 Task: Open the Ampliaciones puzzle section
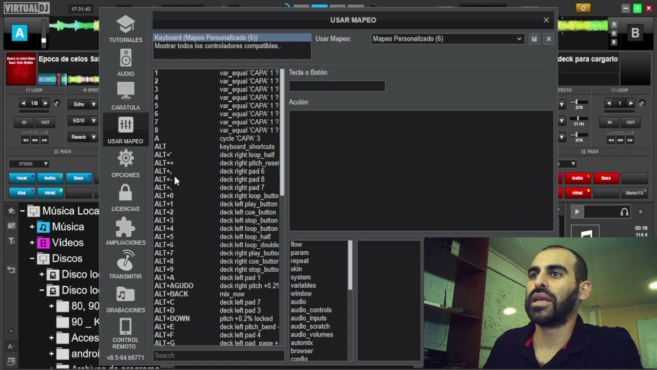(125, 232)
